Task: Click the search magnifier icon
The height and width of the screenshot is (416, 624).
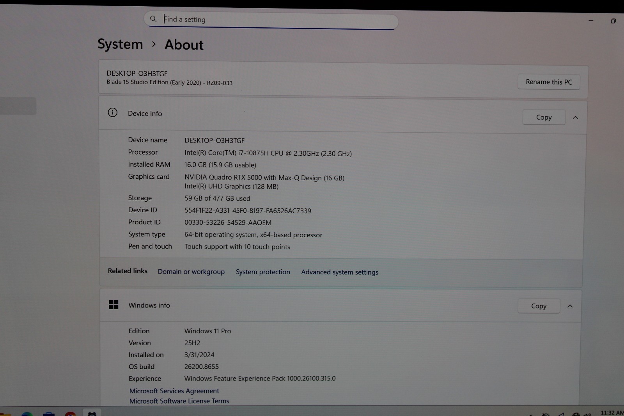Action: point(153,19)
